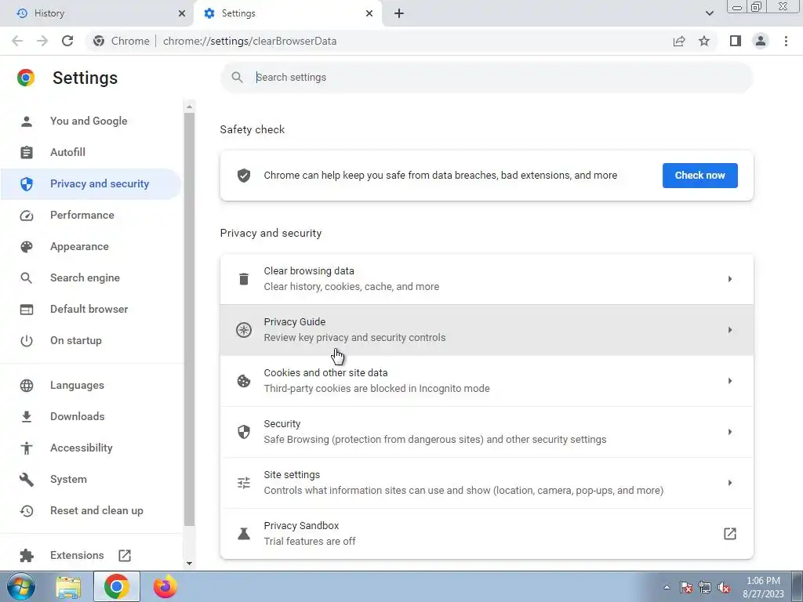Expand the Site settings row arrow

coord(730,483)
